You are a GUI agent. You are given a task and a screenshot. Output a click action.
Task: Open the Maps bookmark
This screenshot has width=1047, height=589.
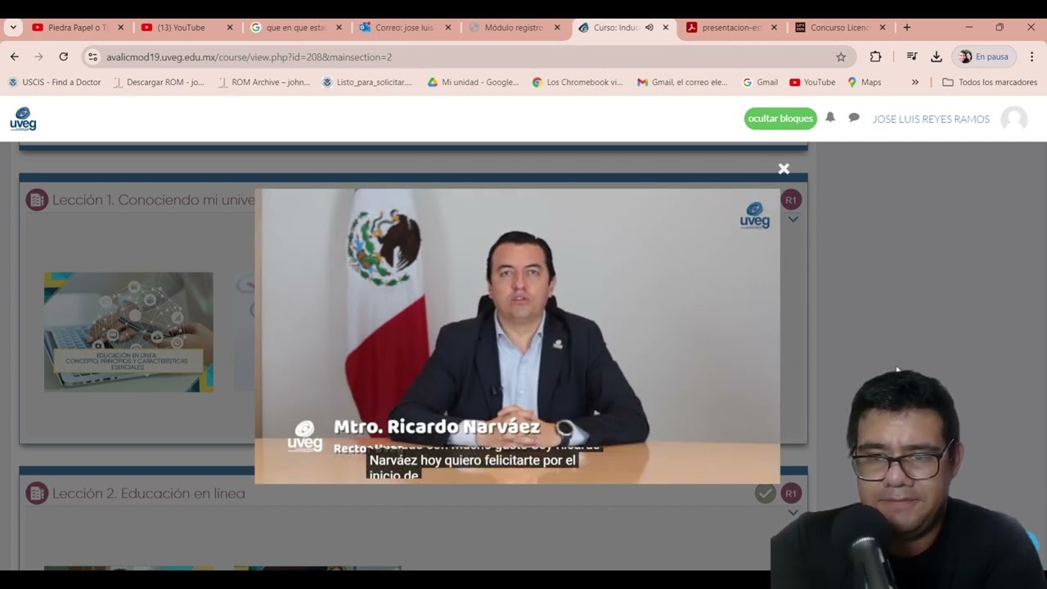click(865, 82)
